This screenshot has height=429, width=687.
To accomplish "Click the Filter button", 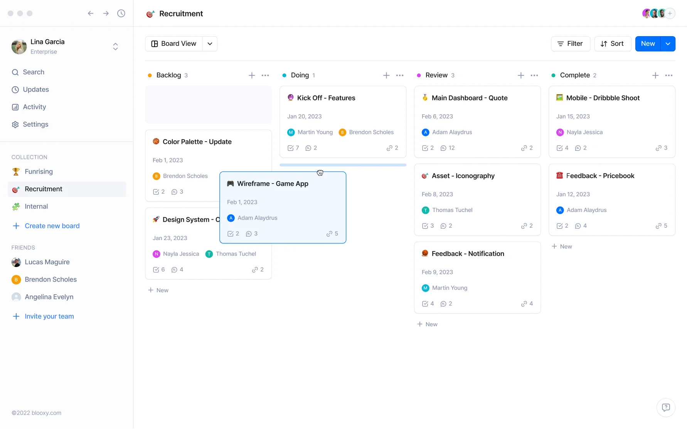I will [x=570, y=44].
